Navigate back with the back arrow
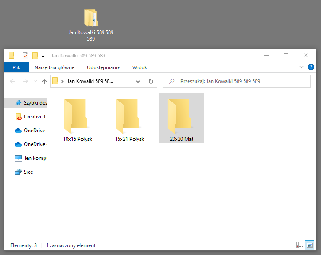 [13, 81]
